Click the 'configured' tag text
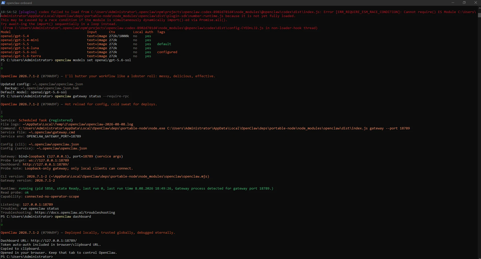The width and height of the screenshot is (481, 259). click(167, 52)
